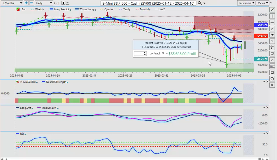Select the crosshair cursor tool

(272, 47)
